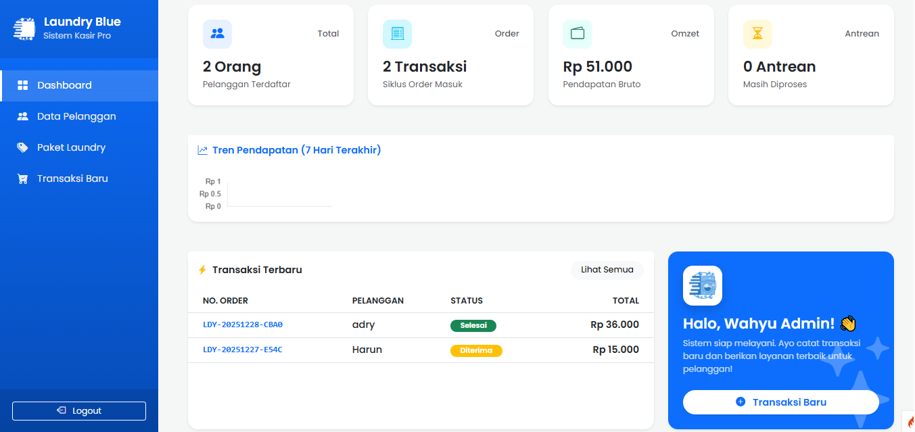Viewport: 915px width, 432px height.
Task: Click the 0 Antrean value
Action: coord(780,67)
